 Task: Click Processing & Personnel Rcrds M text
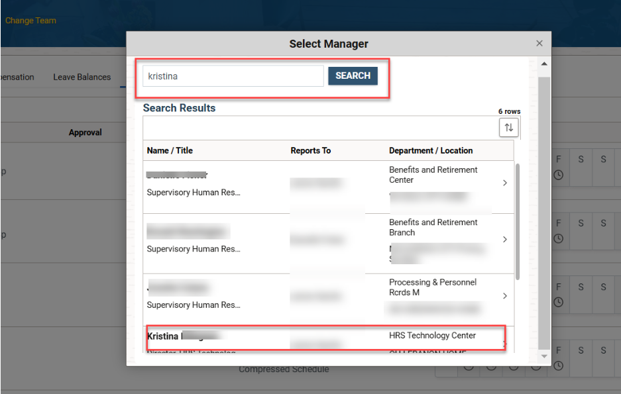point(433,287)
